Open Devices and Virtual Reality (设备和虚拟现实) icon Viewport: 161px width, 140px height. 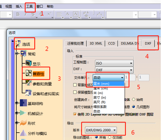coord(28,93)
